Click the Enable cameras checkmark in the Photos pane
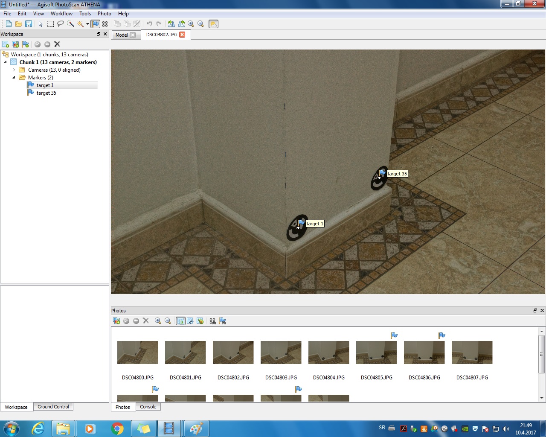Image resolution: width=546 pixels, height=437 pixels. point(126,321)
